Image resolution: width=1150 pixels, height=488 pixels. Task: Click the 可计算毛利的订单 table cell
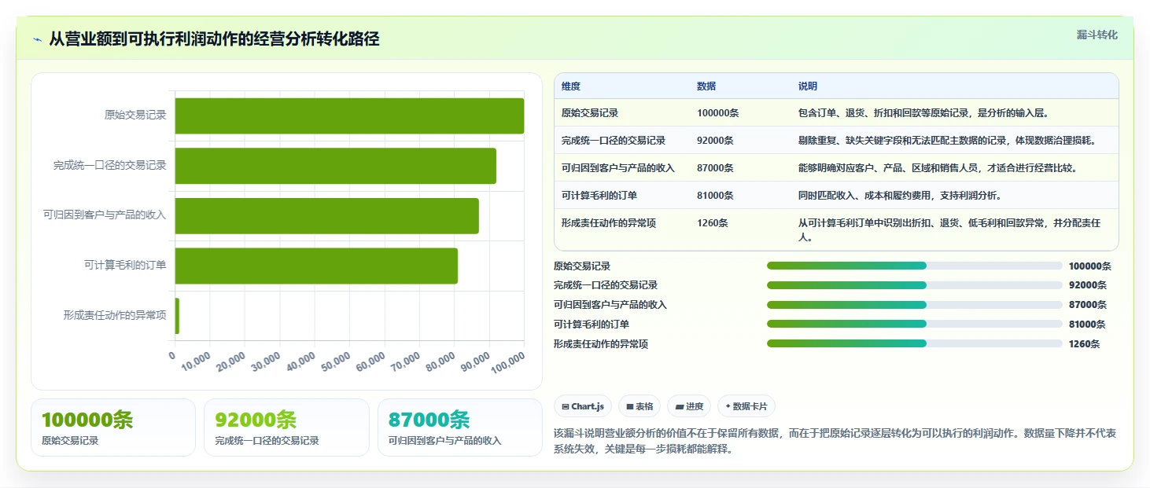click(x=599, y=196)
